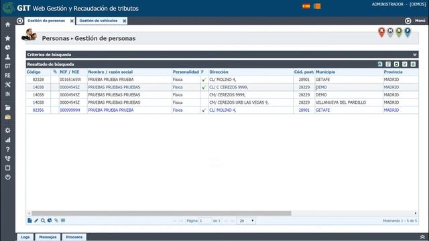
Task: Open the Menú button at top right
Action: coord(415,21)
